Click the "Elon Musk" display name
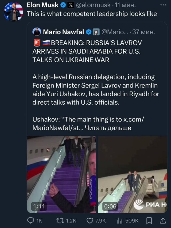 tap(43, 5)
